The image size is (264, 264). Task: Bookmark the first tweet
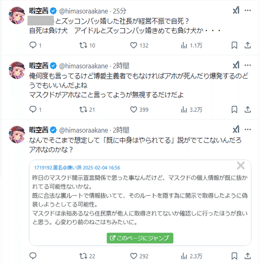click(234, 45)
